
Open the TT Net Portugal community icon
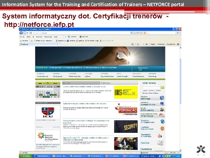(x=162, y=115)
